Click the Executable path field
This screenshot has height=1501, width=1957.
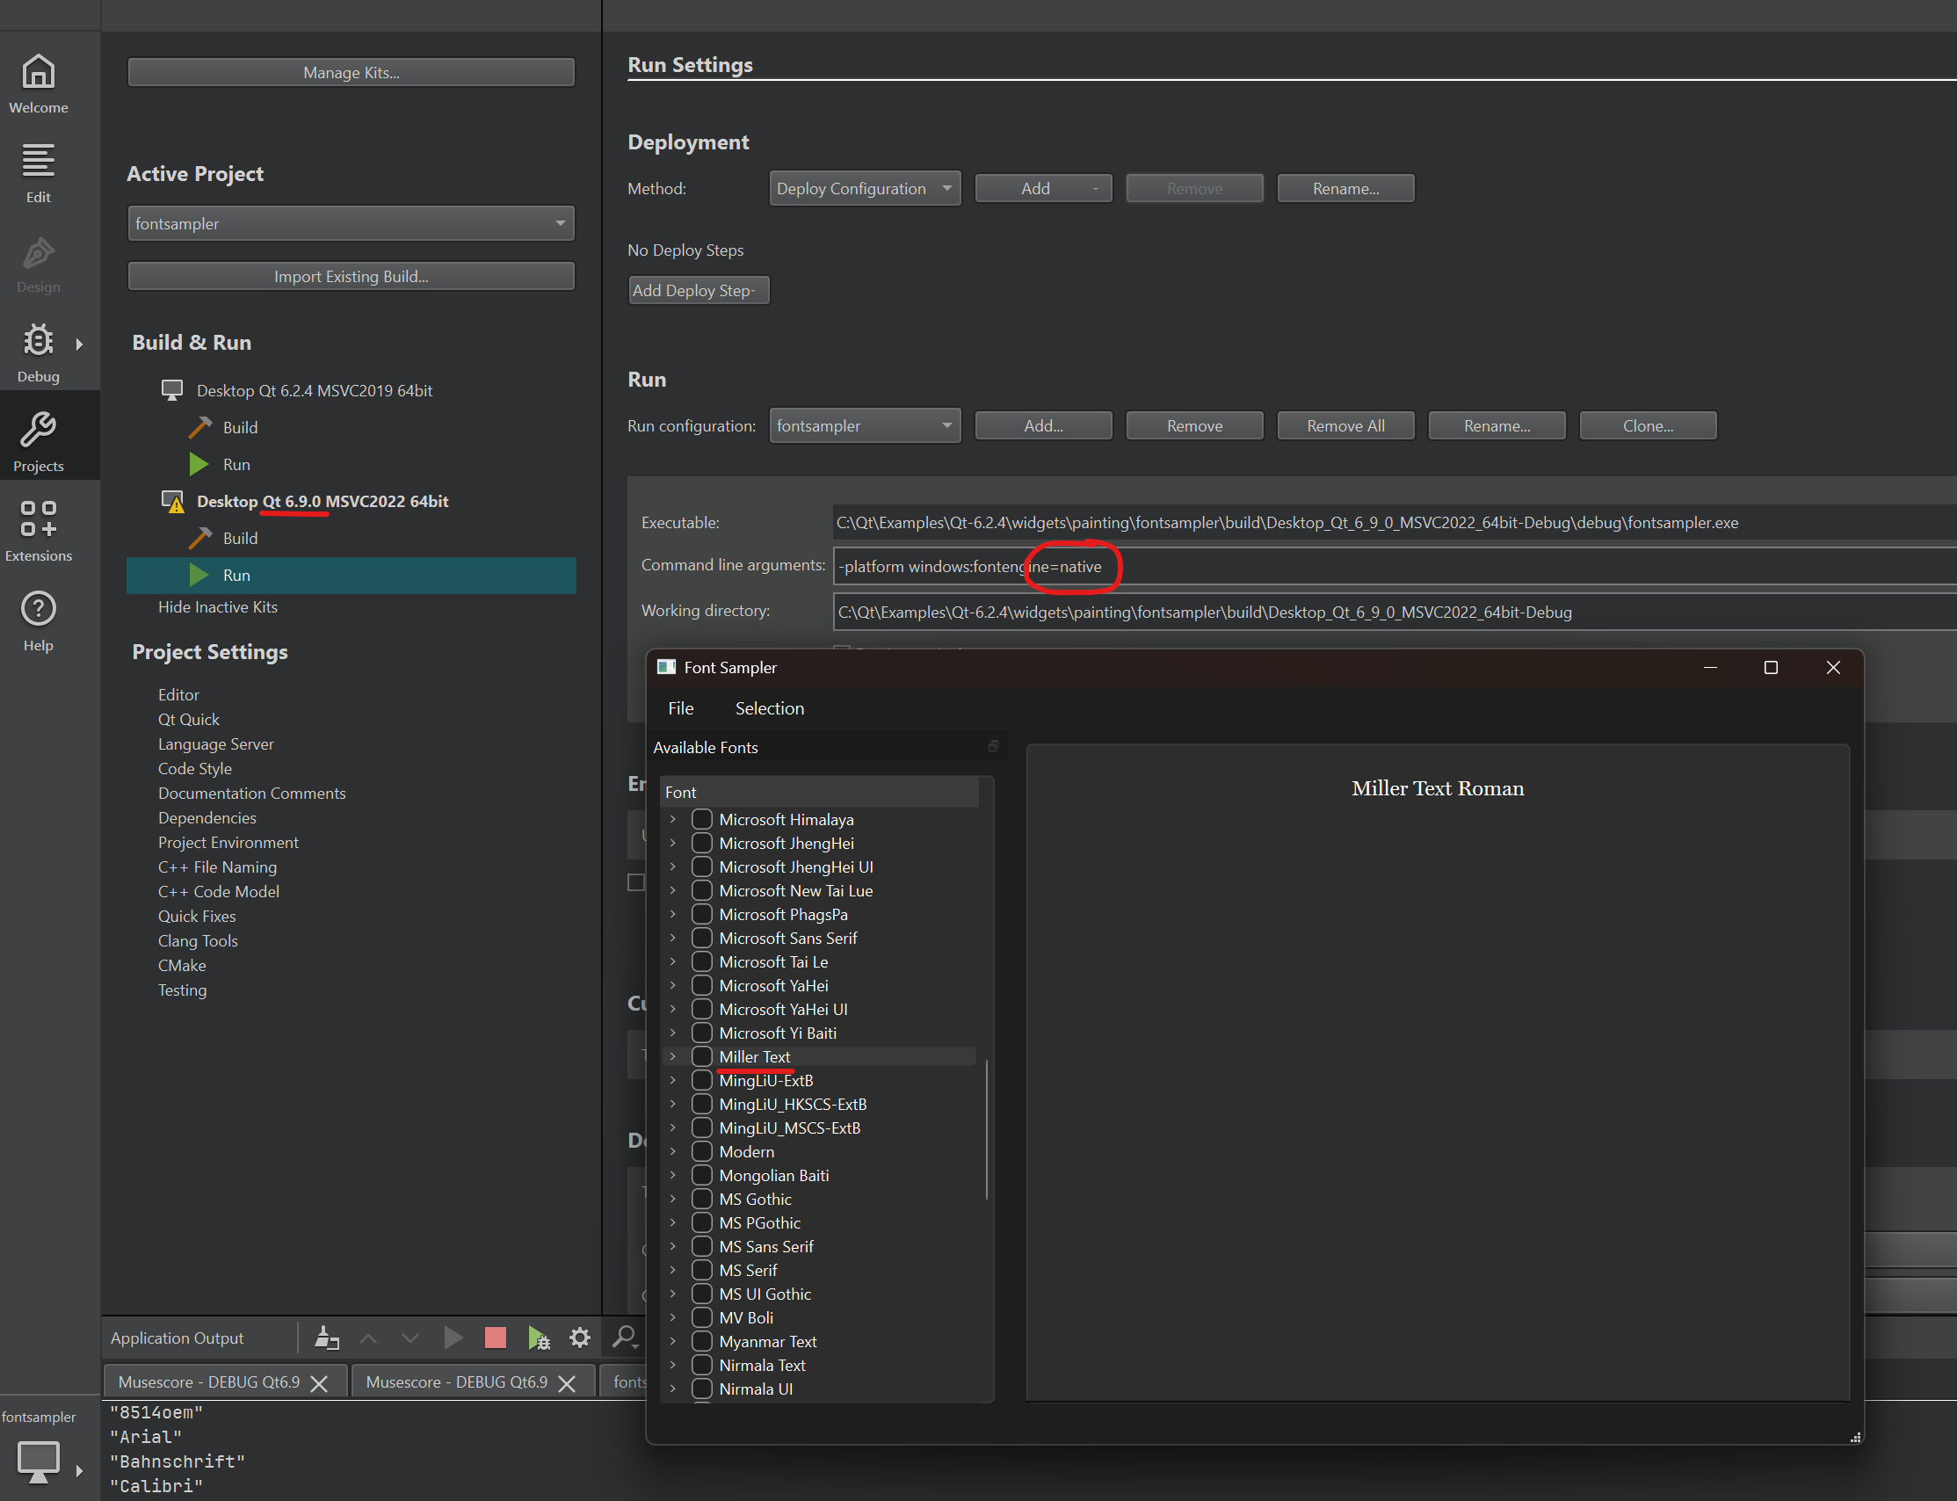point(1395,523)
